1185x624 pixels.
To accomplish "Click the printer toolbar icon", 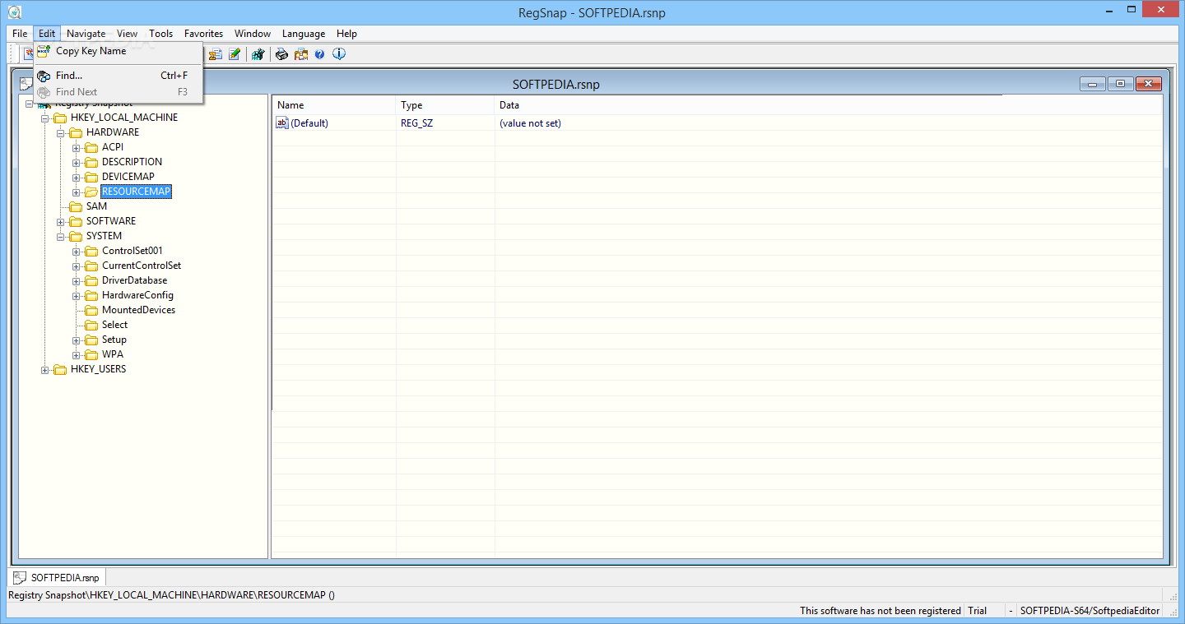I will tap(281, 54).
